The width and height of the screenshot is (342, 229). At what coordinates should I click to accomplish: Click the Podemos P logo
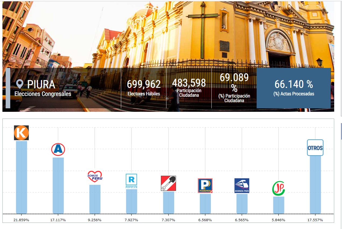tap(205, 185)
